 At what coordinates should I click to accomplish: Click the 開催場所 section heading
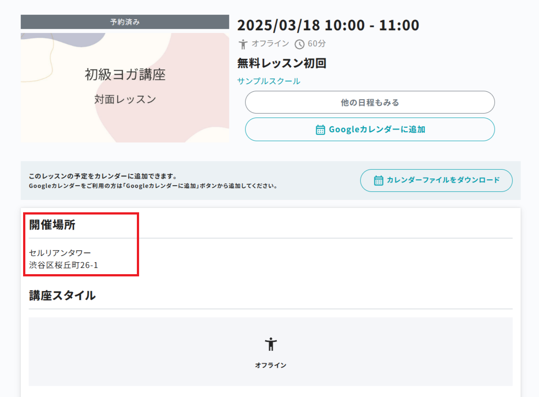(x=52, y=225)
